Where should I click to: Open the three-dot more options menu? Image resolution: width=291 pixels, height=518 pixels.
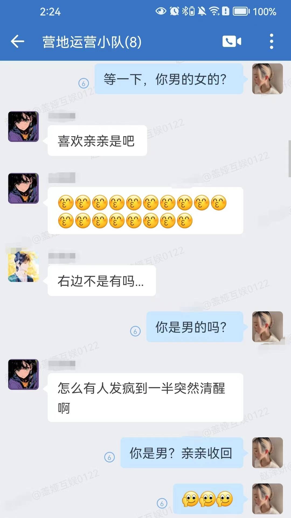[271, 41]
